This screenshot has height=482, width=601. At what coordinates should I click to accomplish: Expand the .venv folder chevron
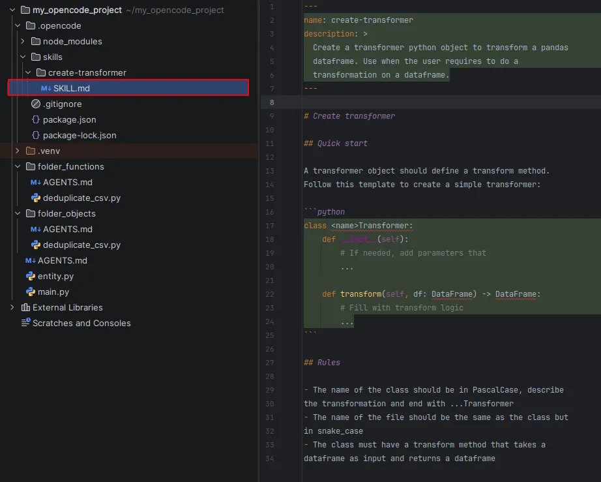tap(18, 151)
